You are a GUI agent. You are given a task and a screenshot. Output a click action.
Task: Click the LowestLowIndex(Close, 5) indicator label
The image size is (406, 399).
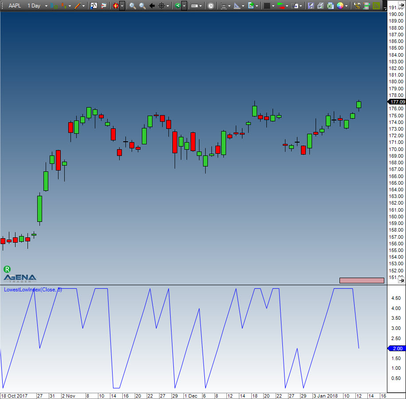coord(33,290)
